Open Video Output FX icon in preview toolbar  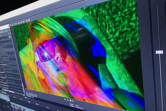click(x=14, y=24)
